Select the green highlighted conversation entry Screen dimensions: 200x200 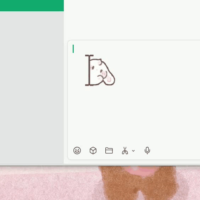tap(32, 6)
